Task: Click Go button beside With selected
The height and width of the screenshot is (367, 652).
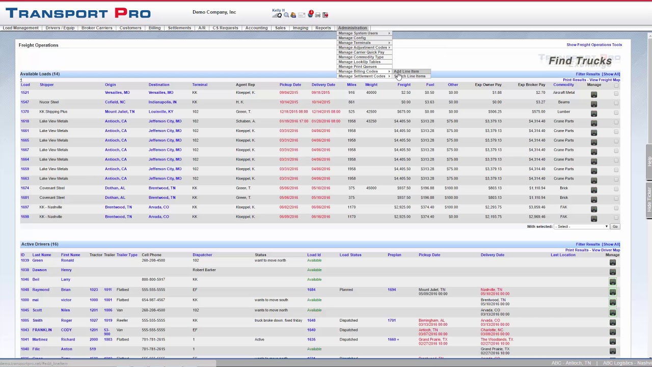Action: pos(615,226)
